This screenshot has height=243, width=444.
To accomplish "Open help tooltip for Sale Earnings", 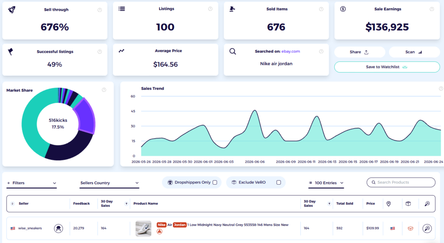I will pyautogui.click(x=432, y=9).
